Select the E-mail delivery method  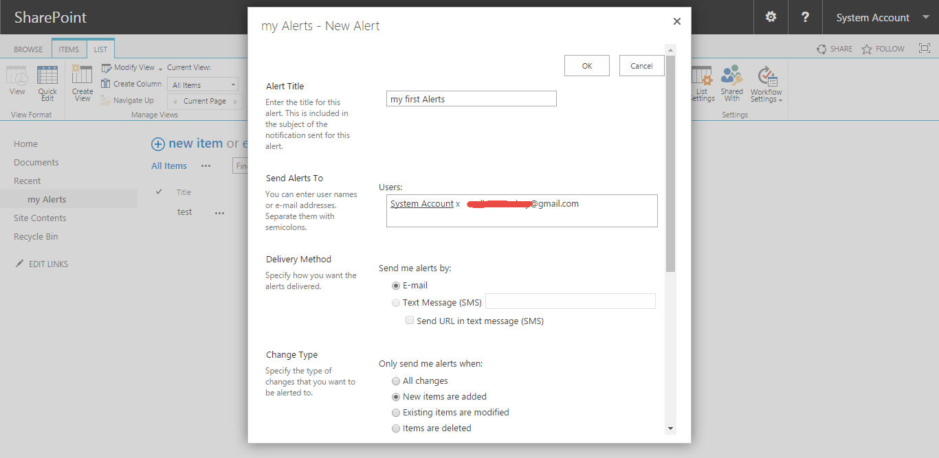[x=395, y=286]
